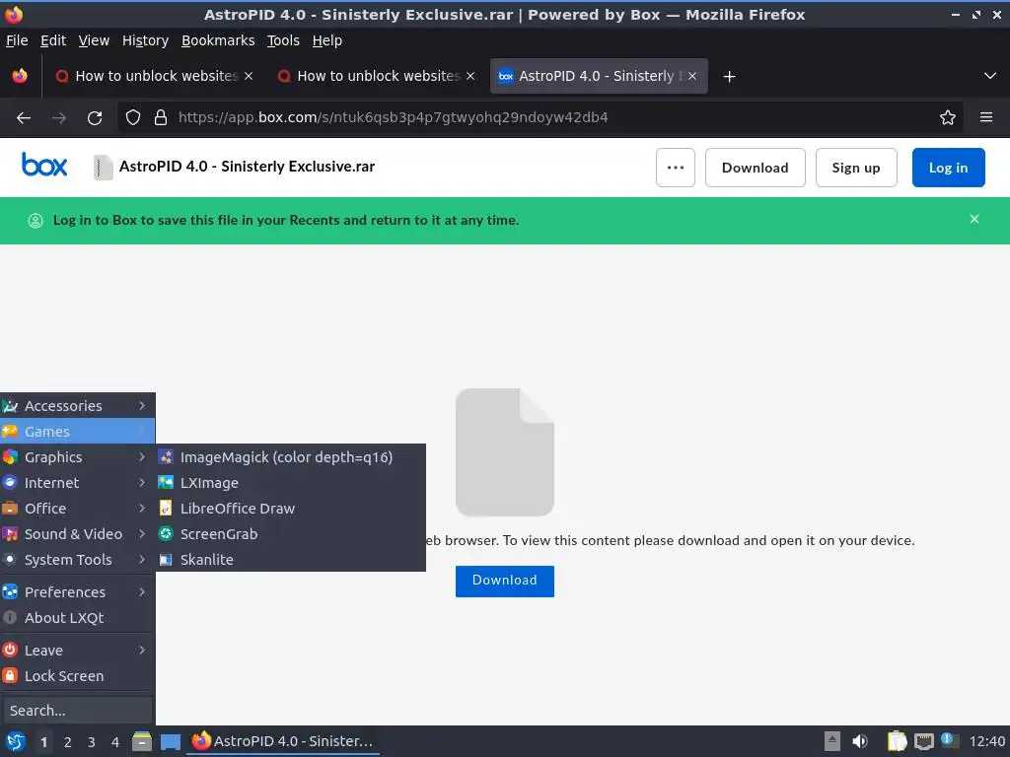Select the AstroPID 4.0 tab
The height and width of the screenshot is (757, 1010).
click(x=599, y=76)
